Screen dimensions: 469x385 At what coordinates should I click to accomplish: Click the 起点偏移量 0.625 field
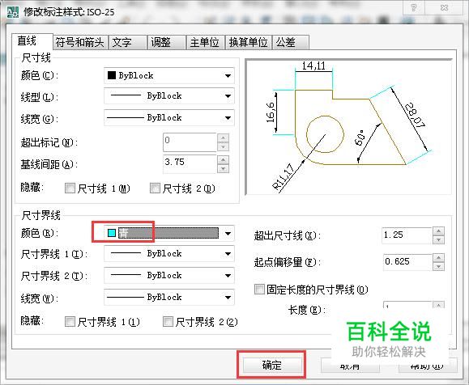pos(407,262)
